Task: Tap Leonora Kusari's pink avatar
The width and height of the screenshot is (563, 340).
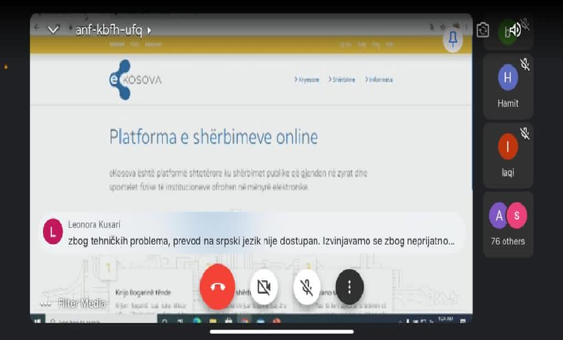Action: click(53, 232)
